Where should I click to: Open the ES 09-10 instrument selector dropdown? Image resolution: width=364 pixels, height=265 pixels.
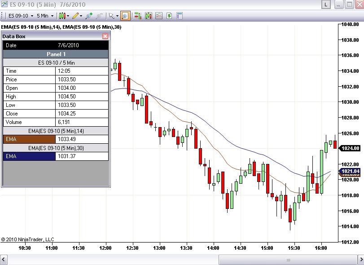pyautogui.click(x=21, y=16)
